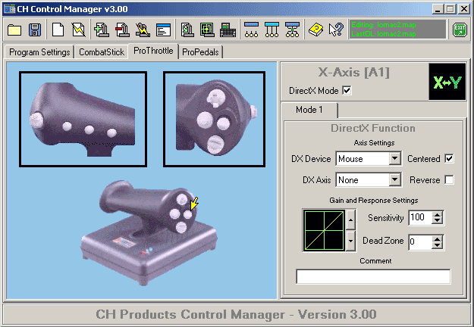The height and width of the screenshot is (327, 474).
Task: Increase Sensitivity with the up spinner
Action: point(437,214)
